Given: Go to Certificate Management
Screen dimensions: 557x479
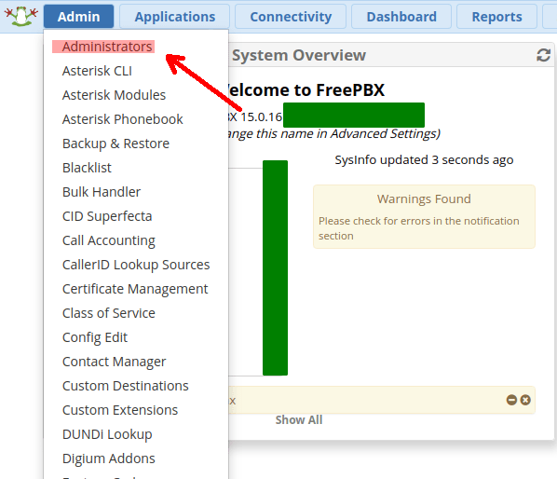Looking at the screenshot, I should pyautogui.click(x=135, y=289).
